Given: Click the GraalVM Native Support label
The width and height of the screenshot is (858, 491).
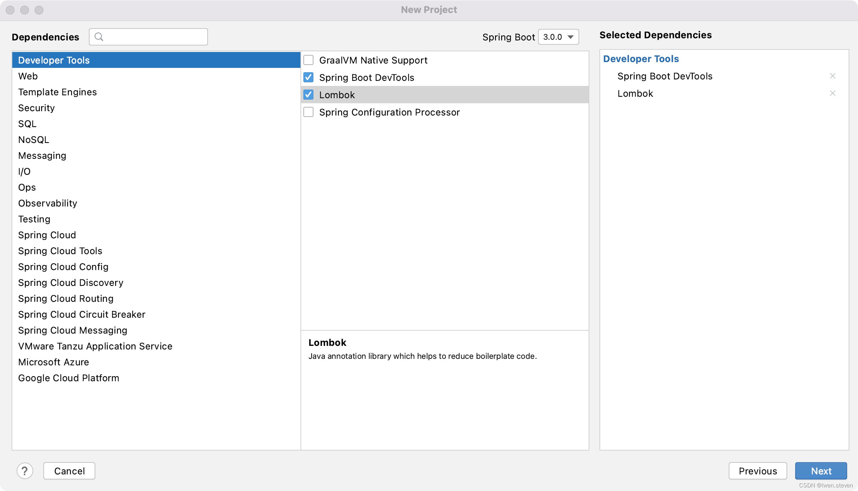Looking at the screenshot, I should [373, 60].
